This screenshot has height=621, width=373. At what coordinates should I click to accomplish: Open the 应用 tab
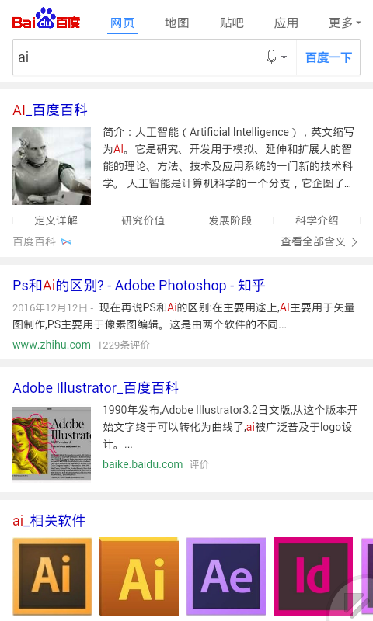tap(286, 23)
